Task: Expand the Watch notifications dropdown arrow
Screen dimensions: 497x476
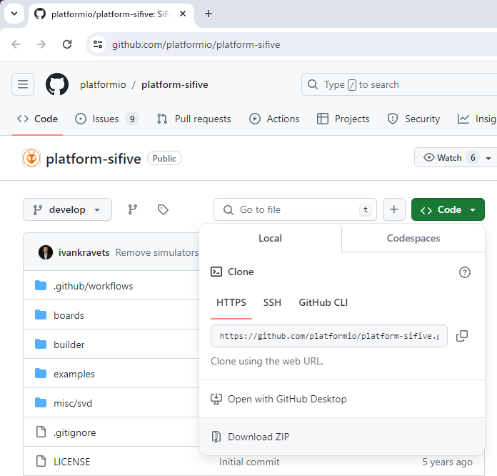Action: point(488,158)
